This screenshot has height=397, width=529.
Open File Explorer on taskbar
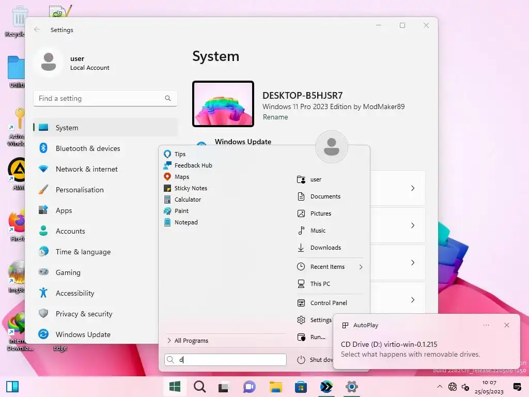[276, 387]
